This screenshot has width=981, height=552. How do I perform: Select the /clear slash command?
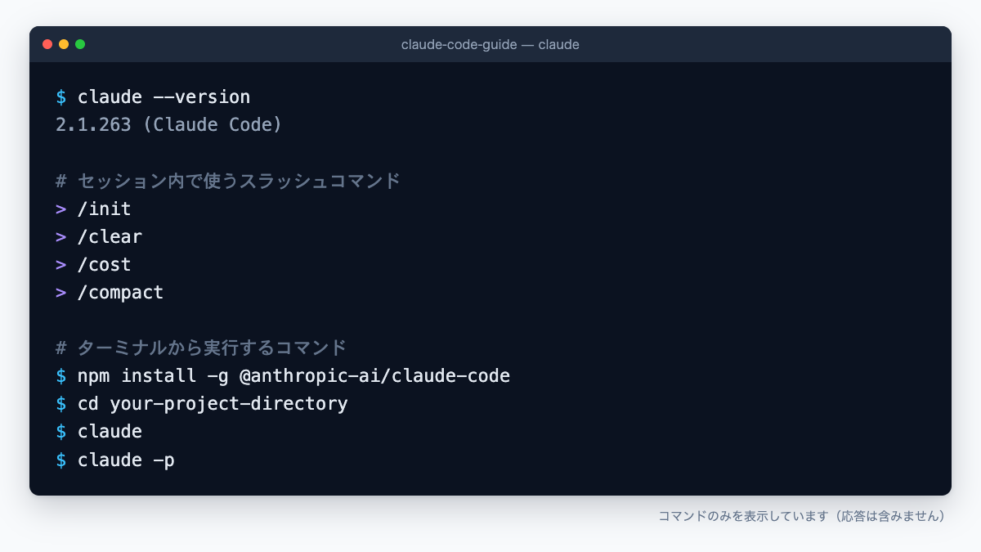coord(99,236)
